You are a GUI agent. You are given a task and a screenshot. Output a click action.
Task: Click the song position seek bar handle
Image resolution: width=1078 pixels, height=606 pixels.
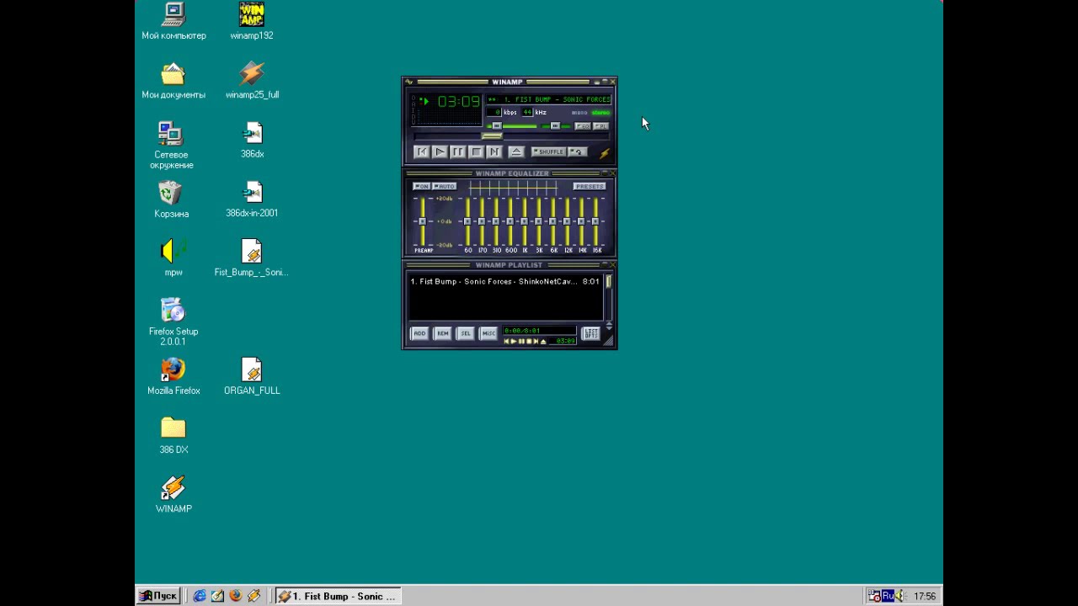tap(492, 136)
